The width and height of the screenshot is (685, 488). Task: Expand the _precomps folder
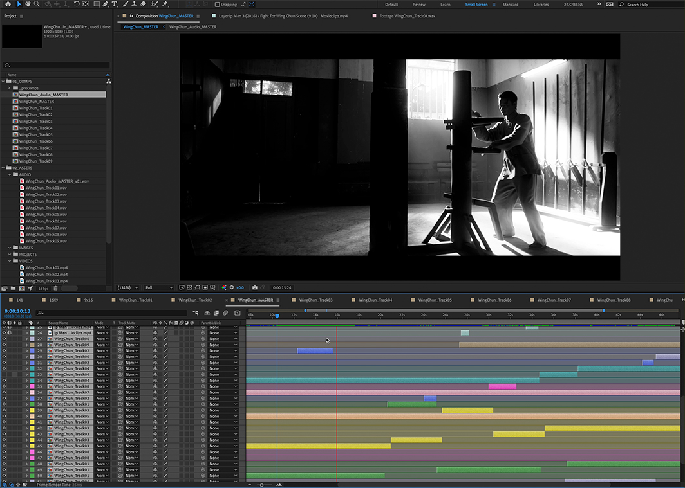(9, 88)
